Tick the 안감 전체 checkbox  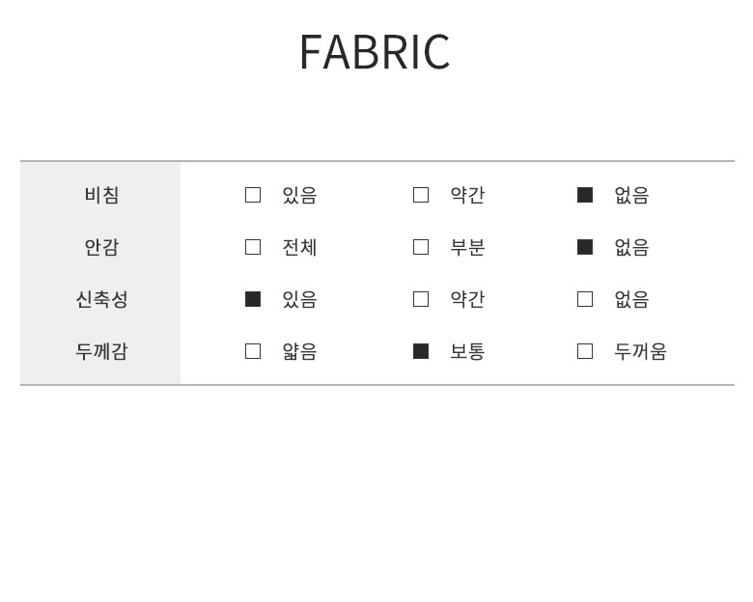click(x=253, y=247)
